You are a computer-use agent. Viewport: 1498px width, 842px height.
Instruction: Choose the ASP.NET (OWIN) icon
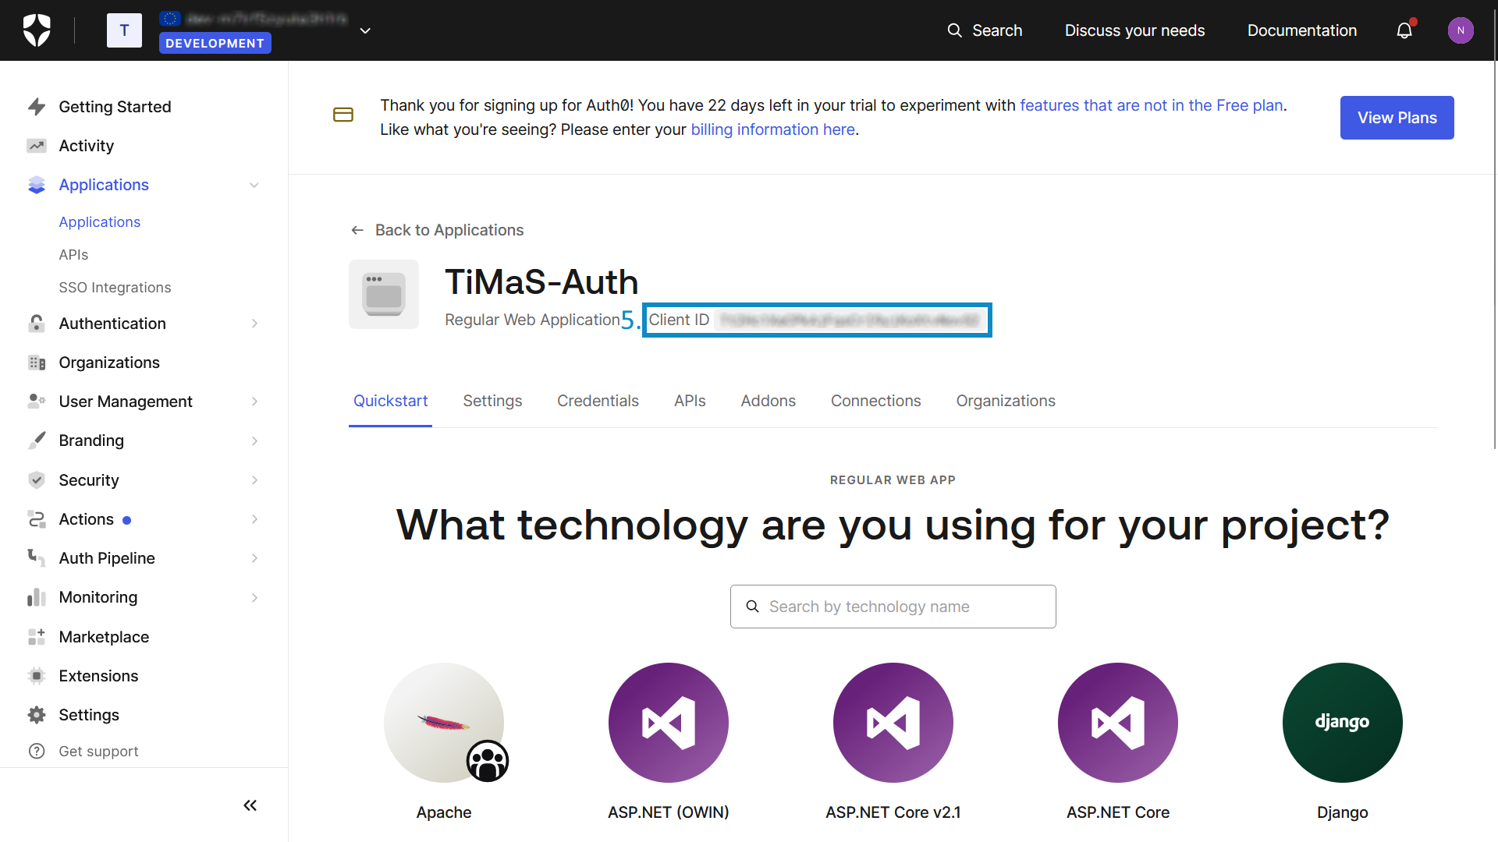click(x=669, y=723)
